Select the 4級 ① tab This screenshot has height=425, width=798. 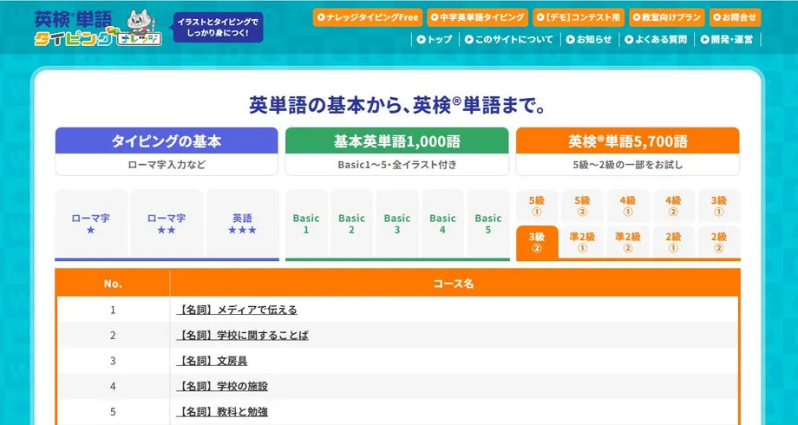627,206
